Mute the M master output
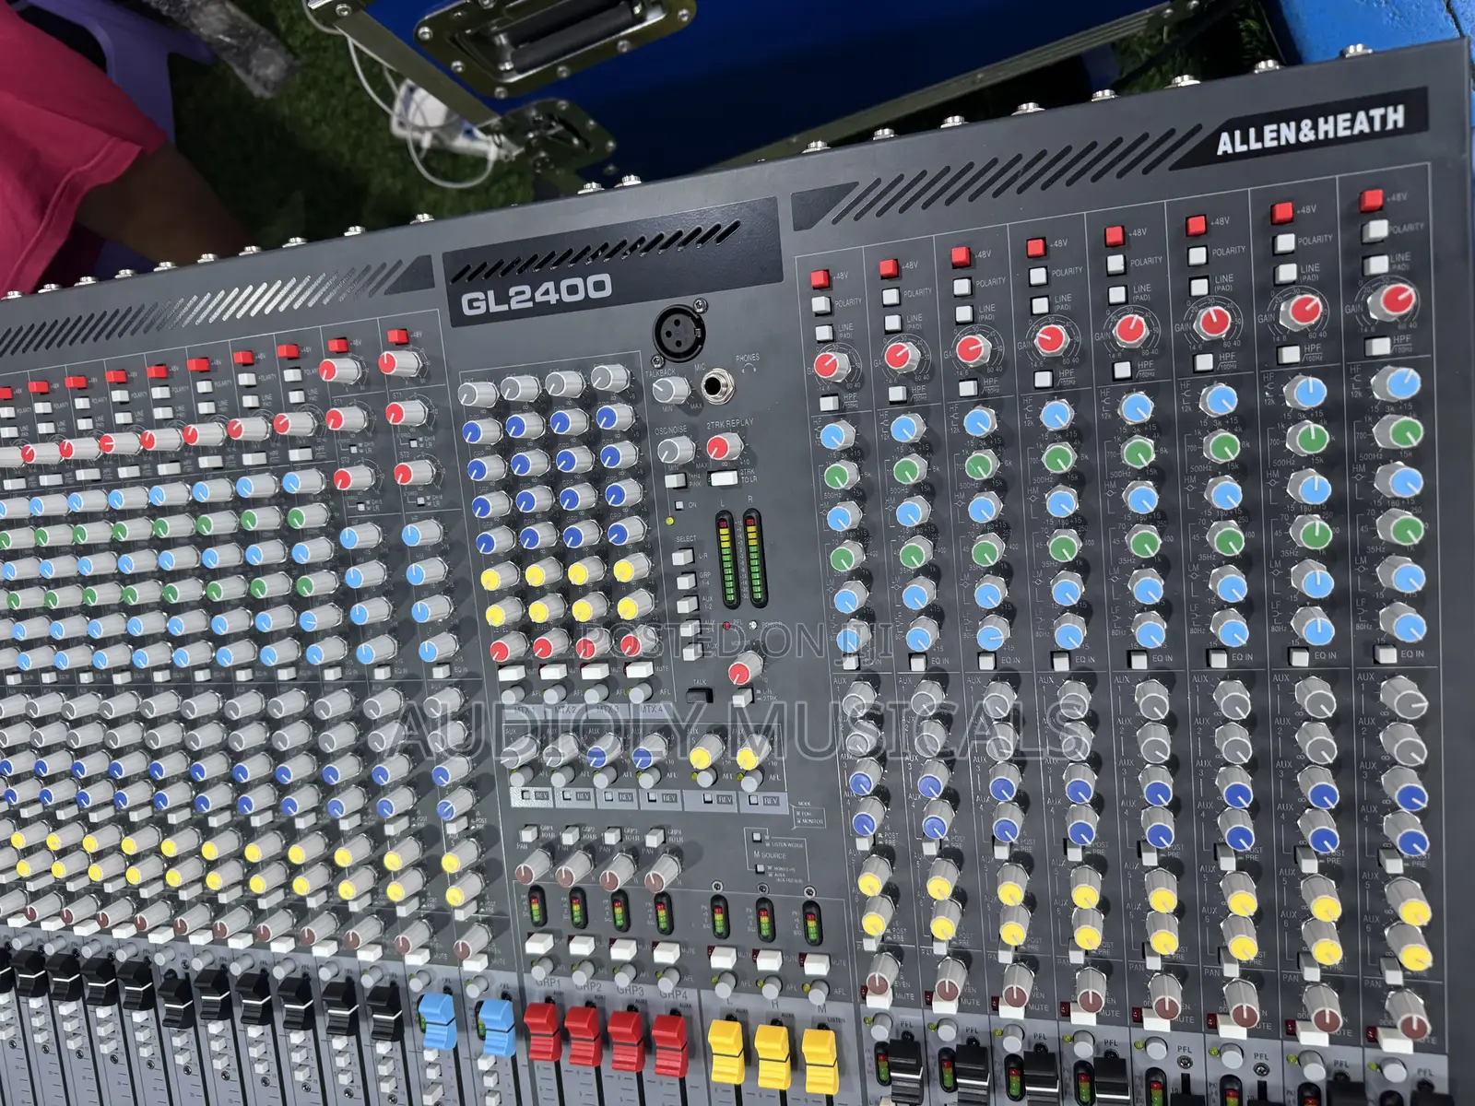 (x=817, y=964)
